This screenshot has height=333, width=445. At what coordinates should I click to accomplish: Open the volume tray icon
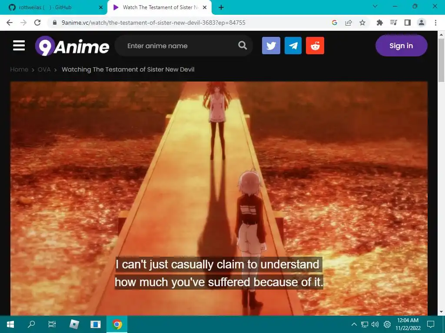[375, 324]
